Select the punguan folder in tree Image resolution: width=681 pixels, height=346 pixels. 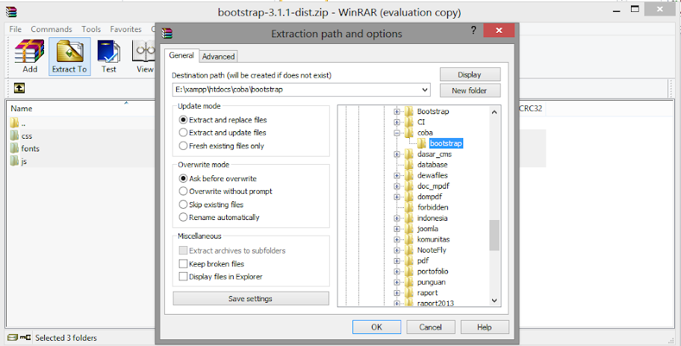pyautogui.click(x=432, y=283)
